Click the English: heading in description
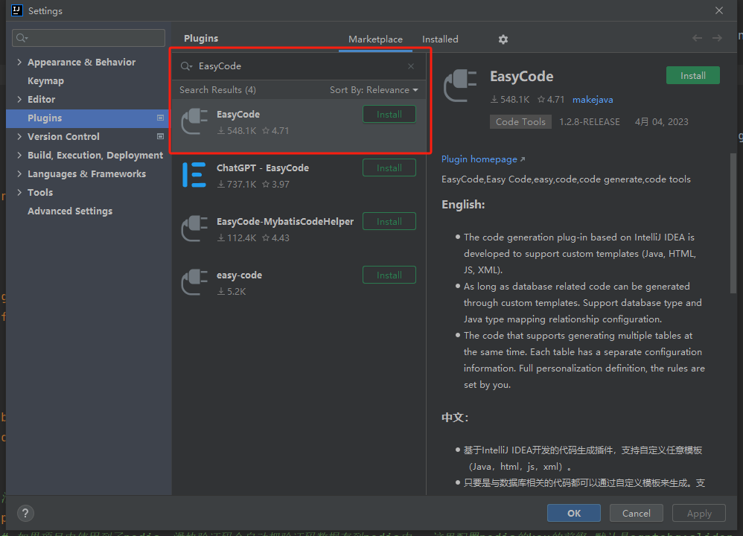 (x=463, y=205)
